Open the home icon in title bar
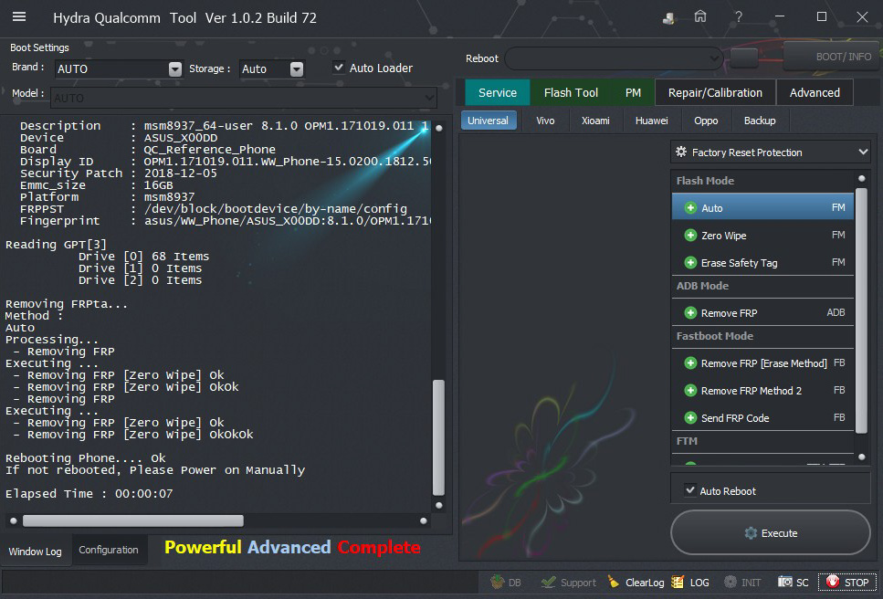 coord(700,16)
